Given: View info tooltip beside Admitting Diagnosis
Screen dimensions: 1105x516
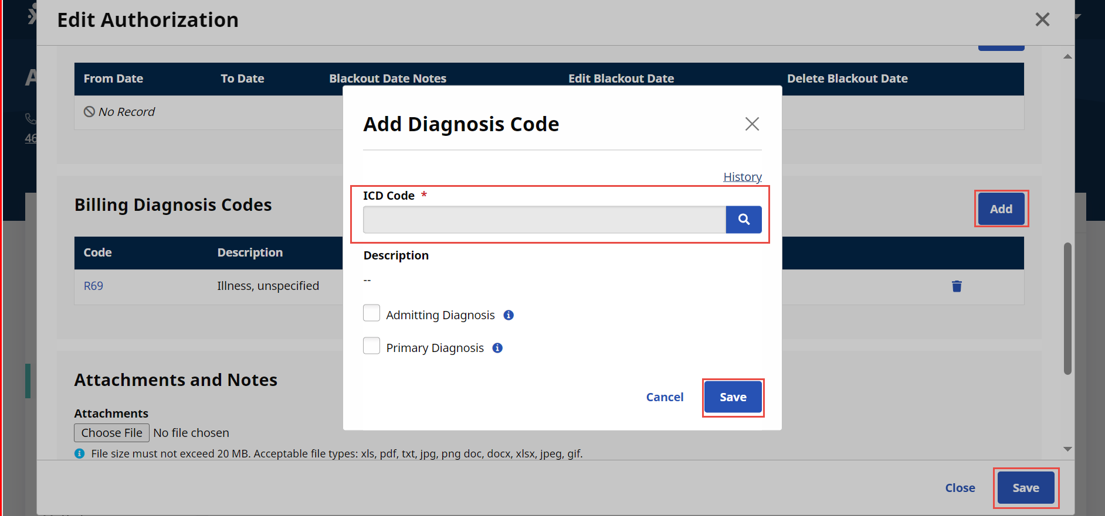Looking at the screenshot, I should point(508,315).
